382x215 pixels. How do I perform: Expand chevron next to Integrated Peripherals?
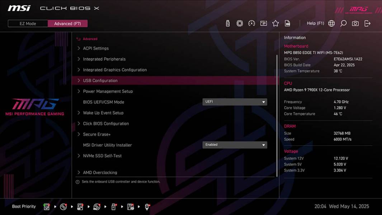click(x=79, y=59)
